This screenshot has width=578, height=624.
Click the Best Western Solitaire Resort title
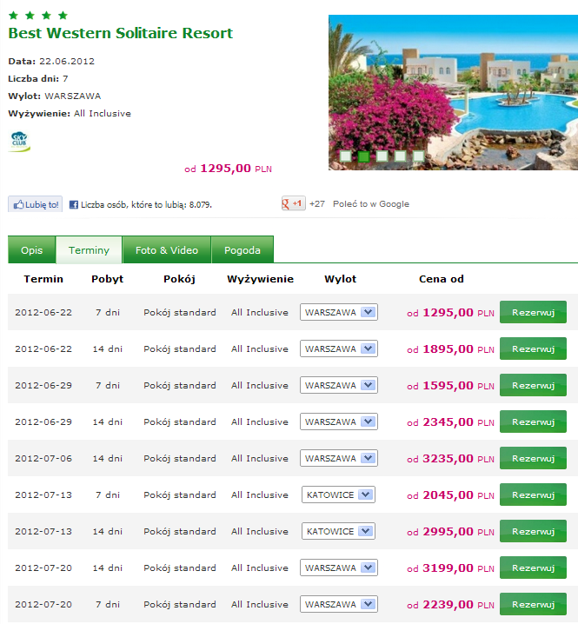pyautogui.click(x=121, y=33)
